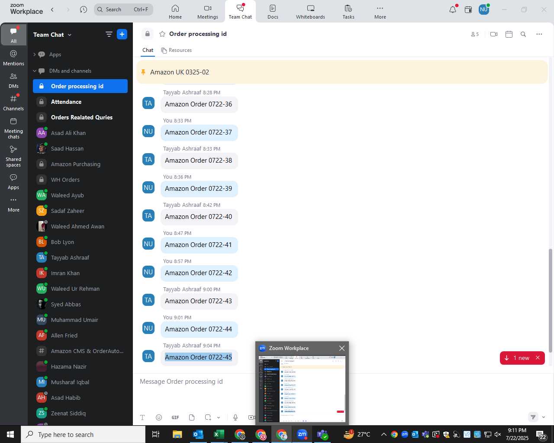This screenshot has height=443, width=554.
Task: Open Orders Realated Quries channel
Action: click(x=80, y=117)
